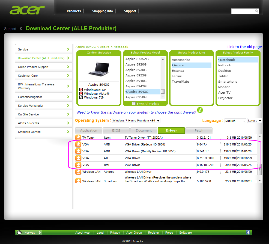Download the ATI VGA driver
The image size is (269, 244).
click(x=78, y=158)
